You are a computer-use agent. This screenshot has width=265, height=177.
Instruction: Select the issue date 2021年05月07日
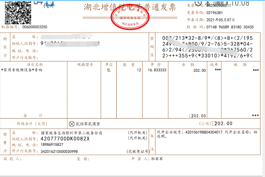tap(220, 20)
